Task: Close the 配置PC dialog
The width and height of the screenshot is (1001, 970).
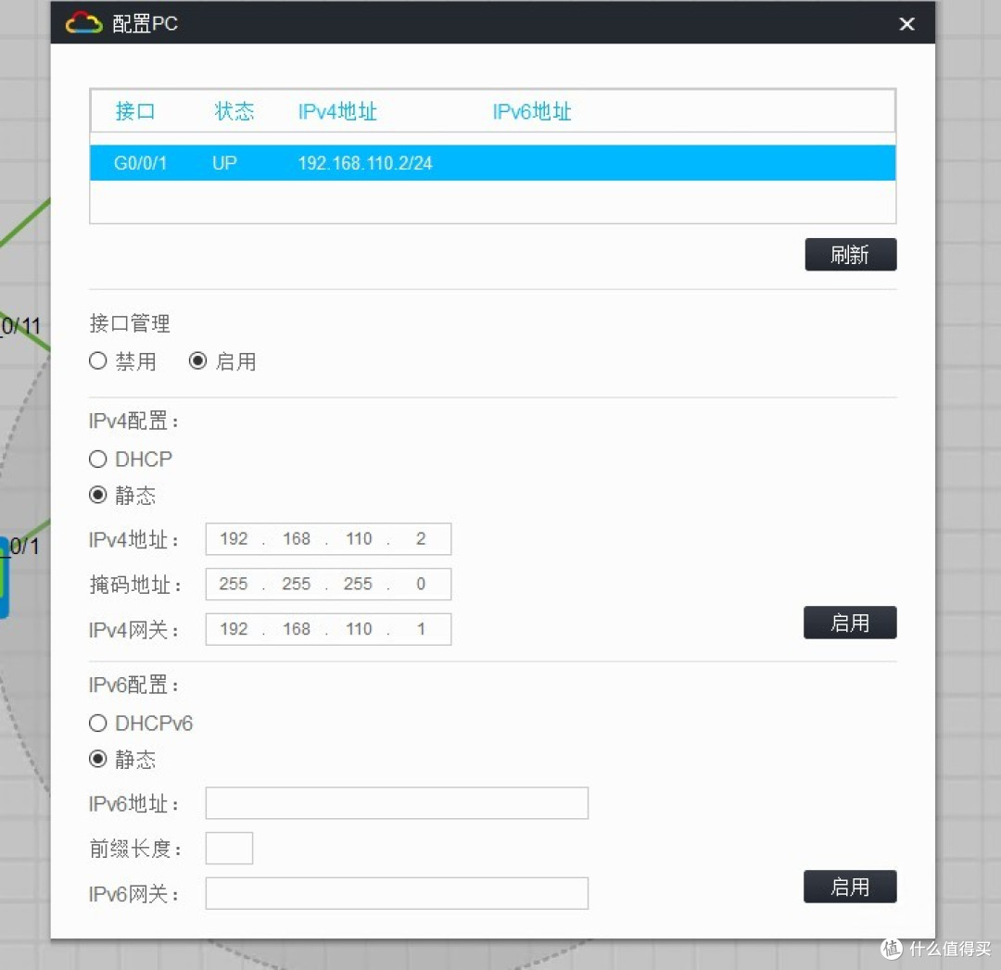Action: click(906, 23)
